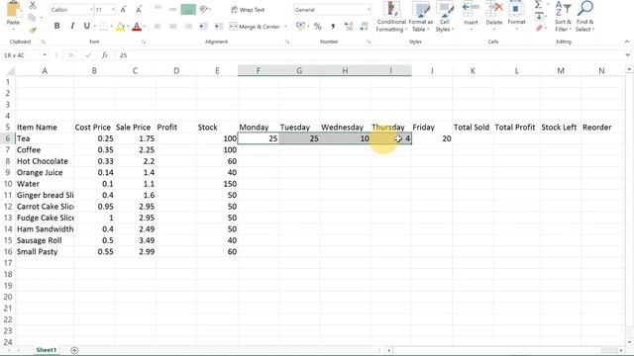Click increase decimal icon
Image resolution: width=634 pixels, height=356 pixels.
pyautogui.click(x=348, y=27)
